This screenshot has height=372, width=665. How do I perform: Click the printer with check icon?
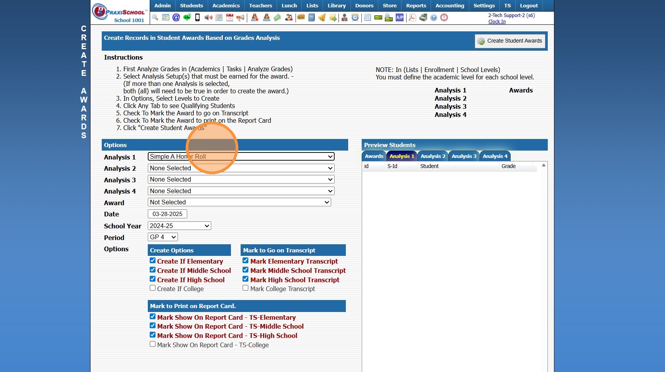pos(389,17)
